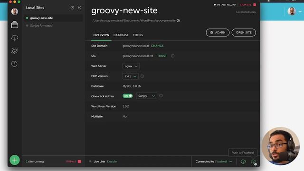Click the Multisite No value

point(124,116)
